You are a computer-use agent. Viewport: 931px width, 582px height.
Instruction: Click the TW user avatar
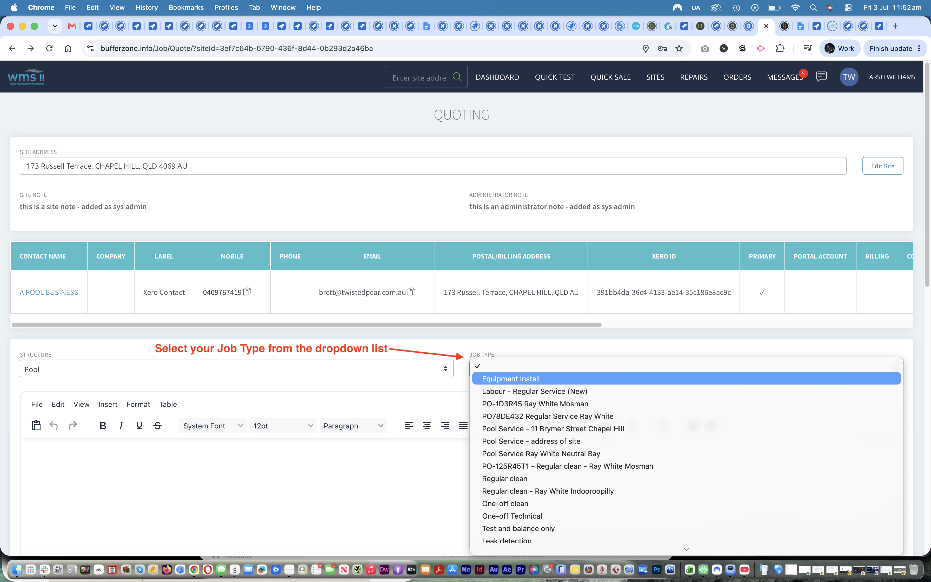(x=849, y=77)
